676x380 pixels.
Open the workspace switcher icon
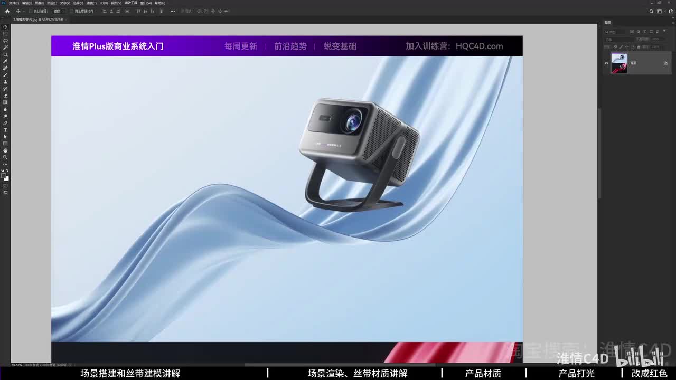pos(660,11)
